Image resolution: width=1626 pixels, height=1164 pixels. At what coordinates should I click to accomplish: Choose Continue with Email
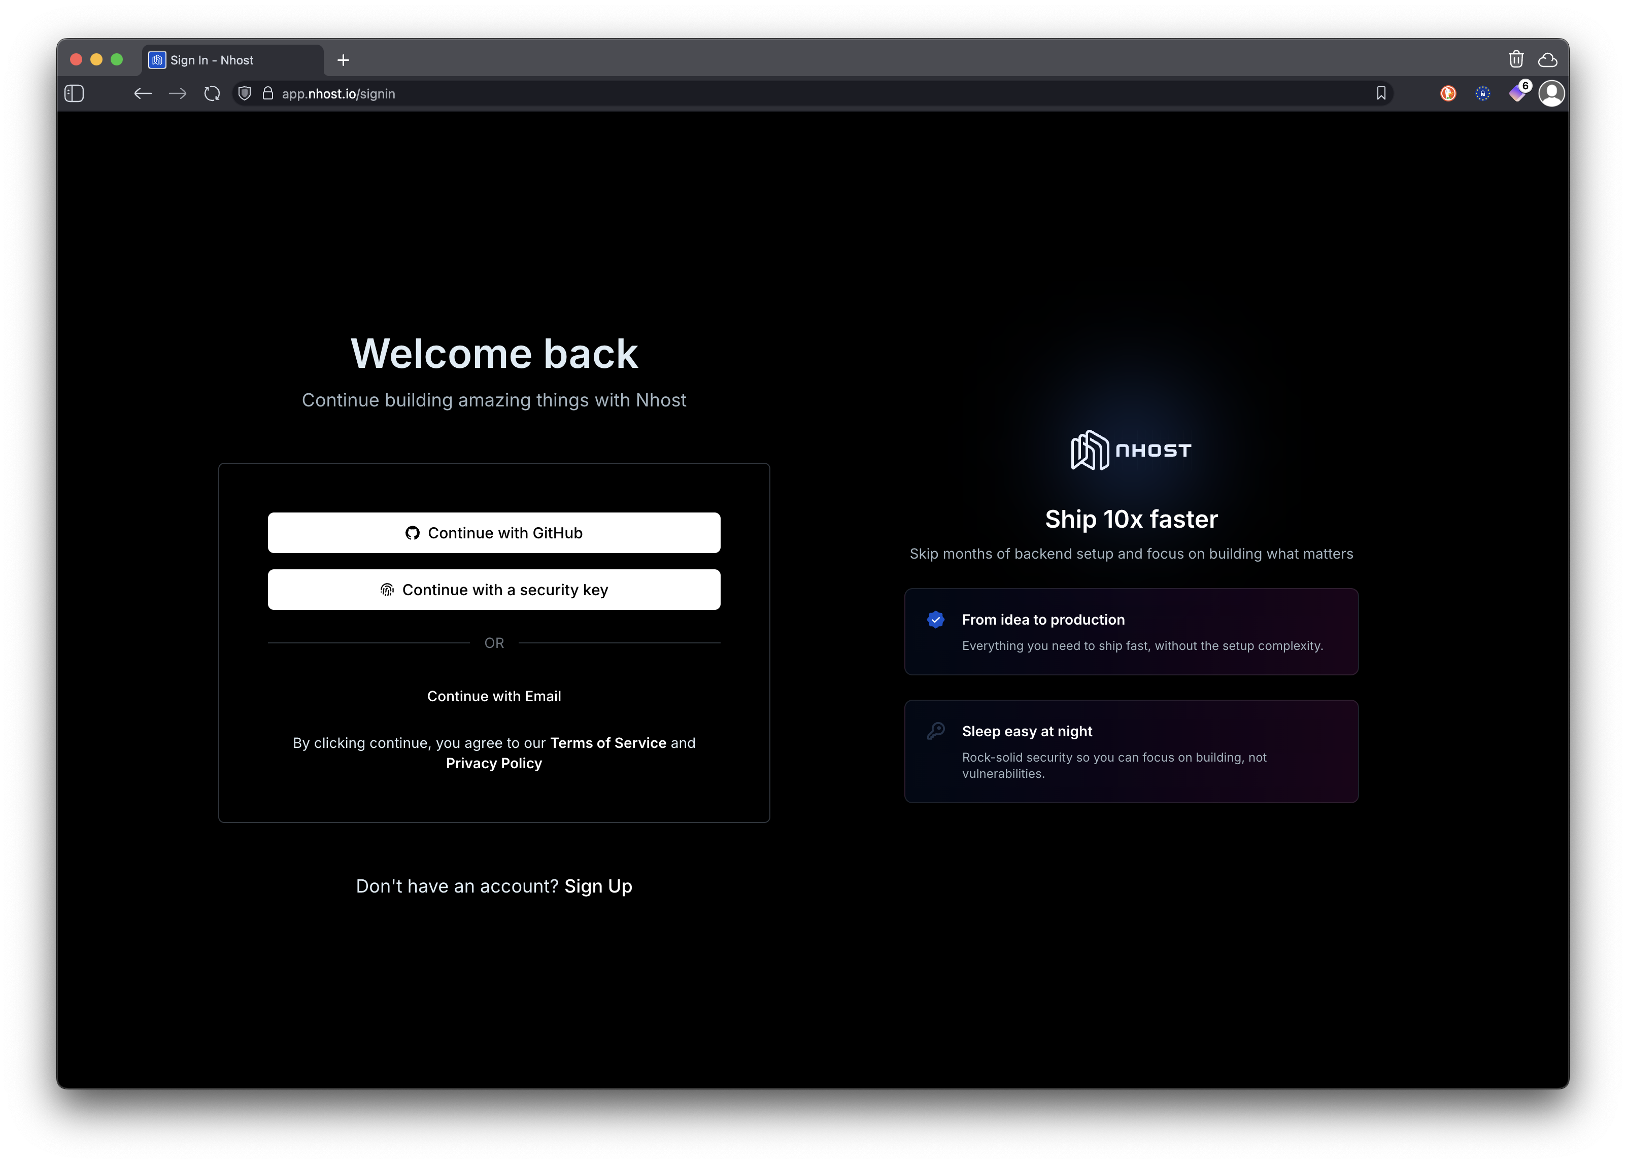494,696
